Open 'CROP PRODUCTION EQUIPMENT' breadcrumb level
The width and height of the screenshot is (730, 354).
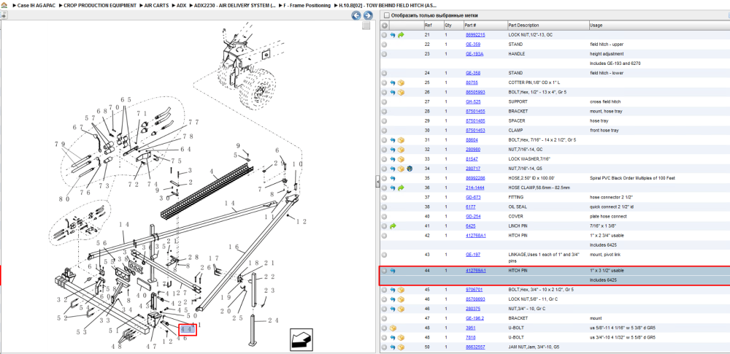[99, 6]
